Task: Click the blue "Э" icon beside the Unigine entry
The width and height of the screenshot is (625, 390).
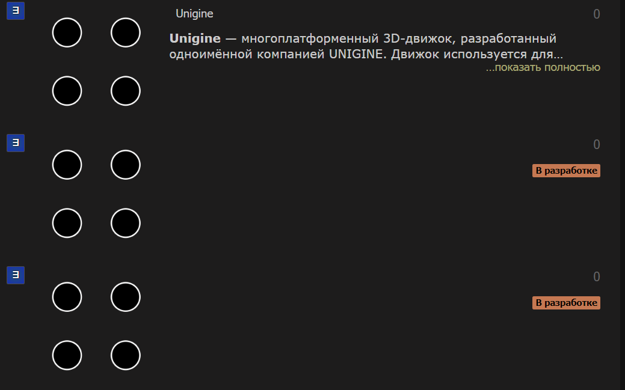Action: pyautogui.click(x=15, y=11)
